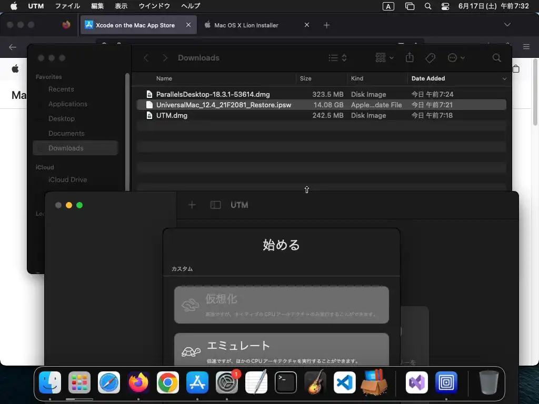Screen dimensions: 539x404
Task: Click the Finder sidebar scrollbar
Action: pos(127,132)
